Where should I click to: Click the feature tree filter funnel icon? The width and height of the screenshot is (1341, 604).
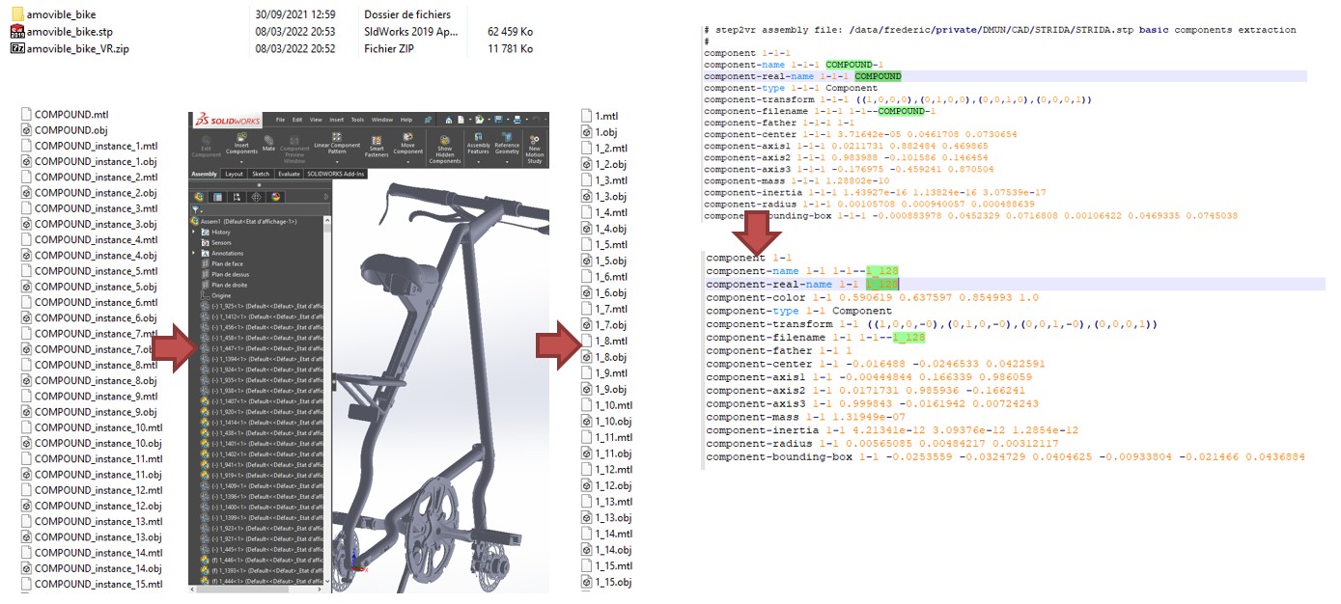196,209
